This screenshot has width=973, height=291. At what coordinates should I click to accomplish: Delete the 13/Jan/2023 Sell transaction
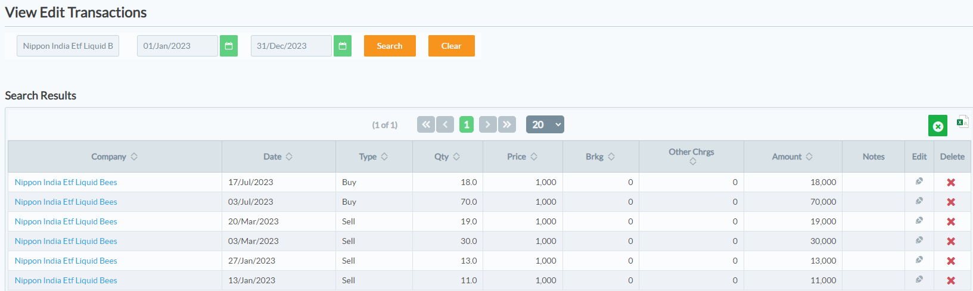951,281
